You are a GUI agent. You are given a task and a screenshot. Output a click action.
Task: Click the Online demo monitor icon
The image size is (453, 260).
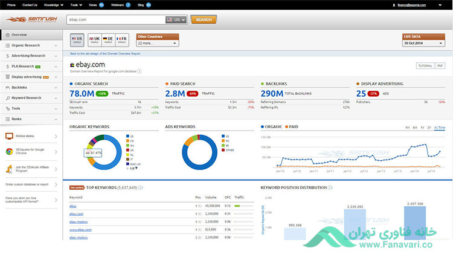(x=9, y=136)
